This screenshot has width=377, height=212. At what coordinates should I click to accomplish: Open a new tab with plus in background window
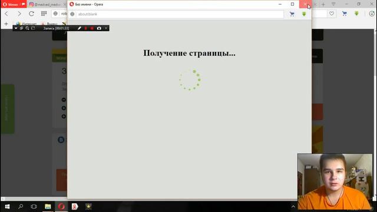click(x=323, y=4)
